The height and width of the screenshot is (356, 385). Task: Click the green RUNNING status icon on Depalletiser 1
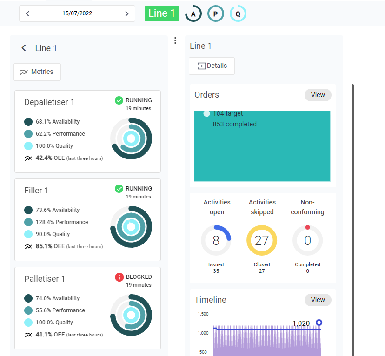[x=119, y=100]
